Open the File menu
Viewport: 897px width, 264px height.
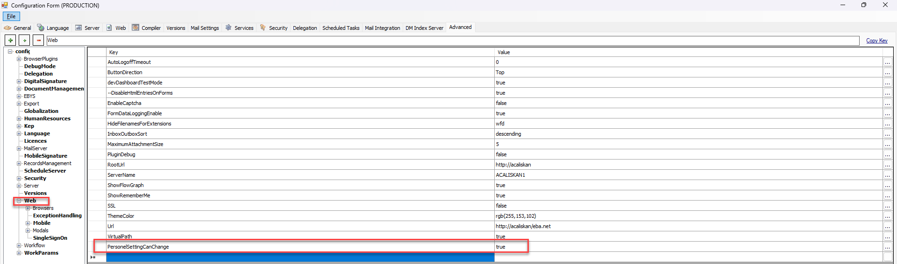point(11,16)
